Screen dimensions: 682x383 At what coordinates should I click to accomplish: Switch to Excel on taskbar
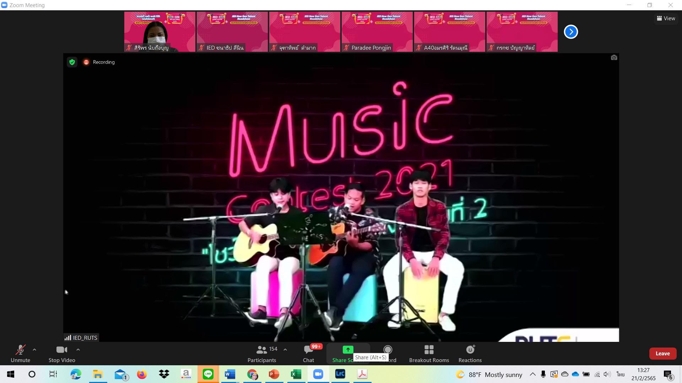(x=296, y=374)
